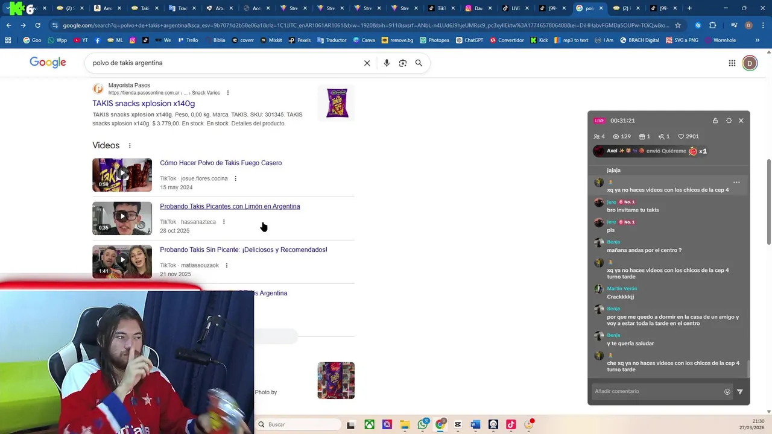Open WhatsApp from the taskbar

point(423,424)
